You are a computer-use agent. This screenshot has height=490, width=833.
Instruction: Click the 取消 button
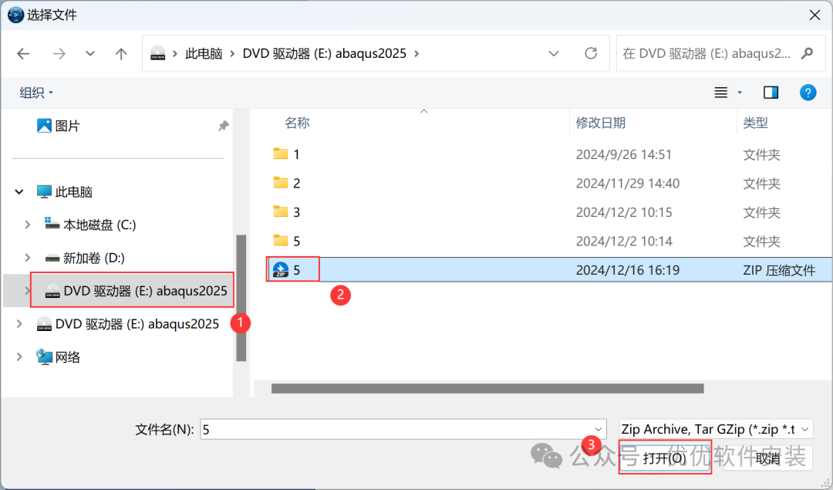767,457
